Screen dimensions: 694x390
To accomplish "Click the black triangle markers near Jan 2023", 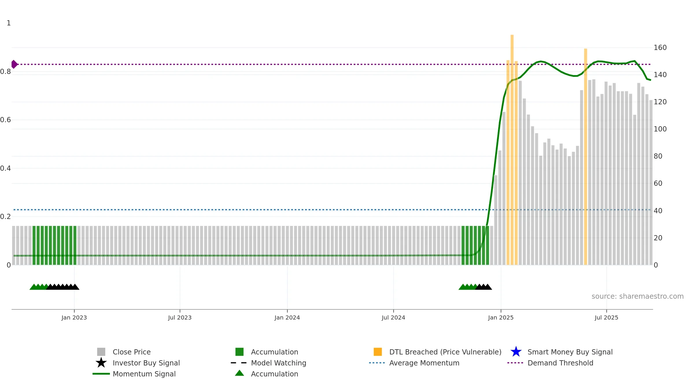I will [x=63, y=287].
